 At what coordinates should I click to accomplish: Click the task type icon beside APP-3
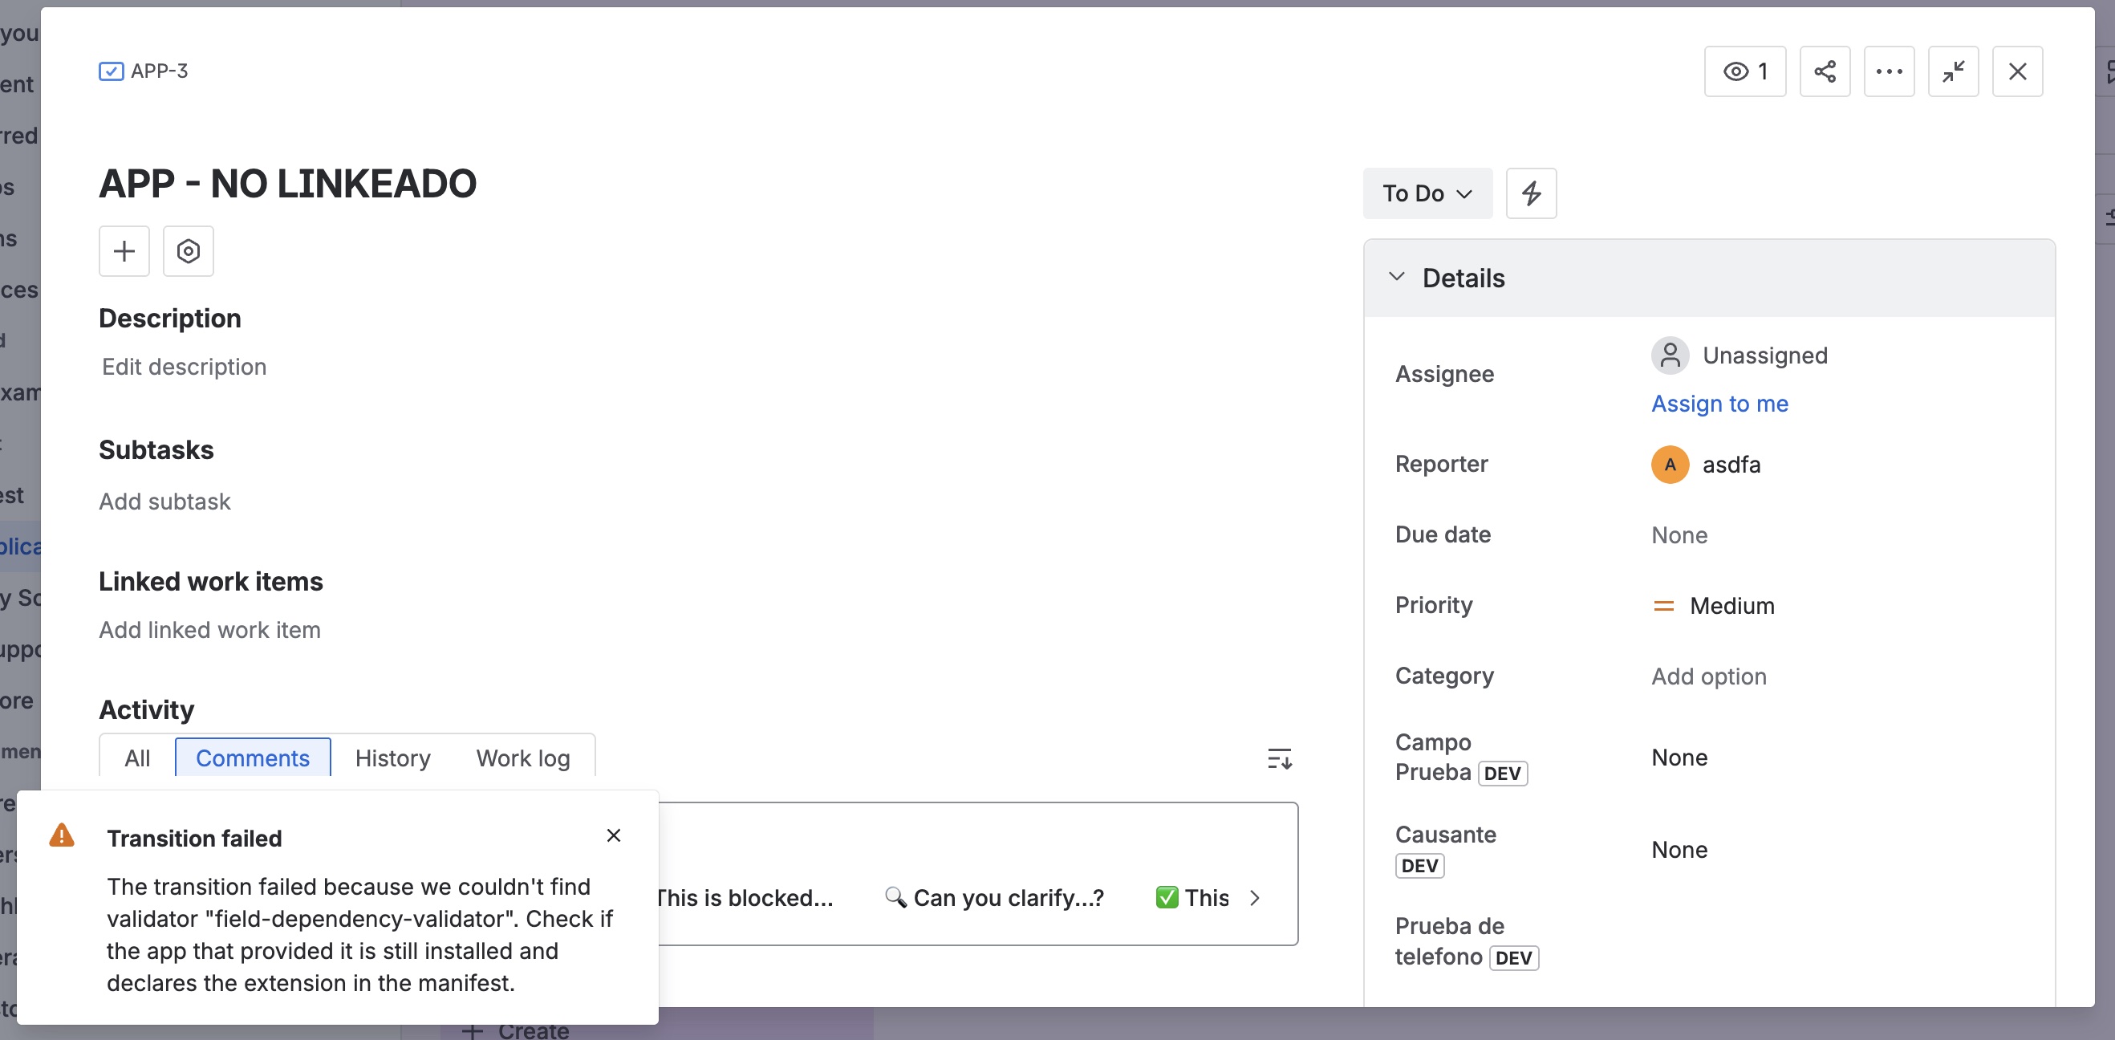point(111,71)
